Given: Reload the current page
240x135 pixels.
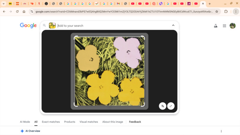Looking at the screenshot, I should pos(17,11).
